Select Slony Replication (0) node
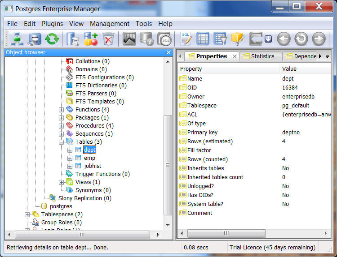Viewport: 337px width, 257px height. pyautogui.click(x=84, y=198)
